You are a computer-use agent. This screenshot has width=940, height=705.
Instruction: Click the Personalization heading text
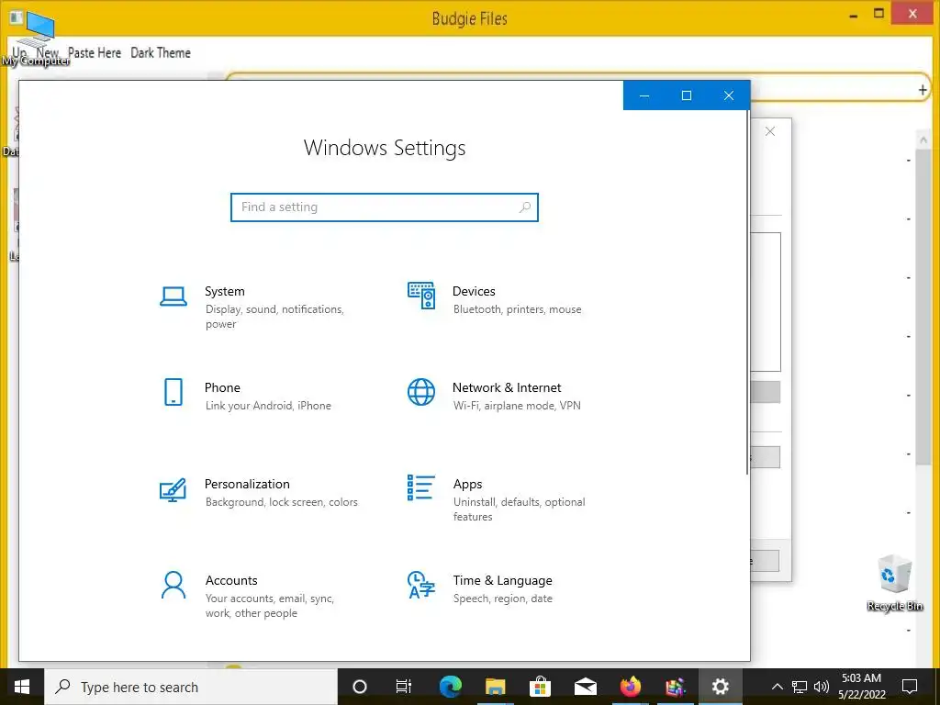(247, 484)
